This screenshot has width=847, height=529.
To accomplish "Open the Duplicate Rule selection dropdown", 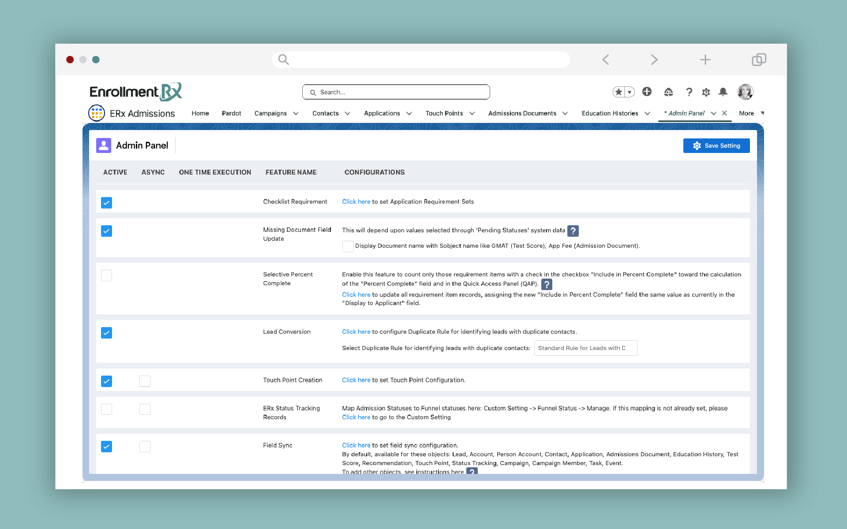I will click(x=585, y=348).
